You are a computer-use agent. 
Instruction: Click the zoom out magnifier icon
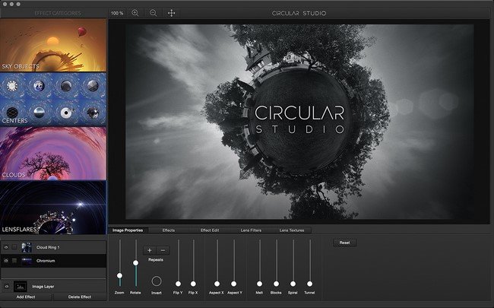[x=153, y=13]
